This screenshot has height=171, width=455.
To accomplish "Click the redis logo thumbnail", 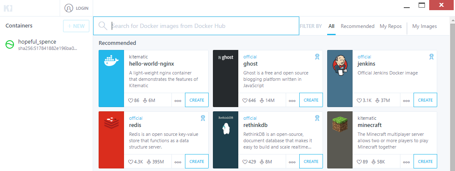I will pyautogui.click(x=111, y=140).
